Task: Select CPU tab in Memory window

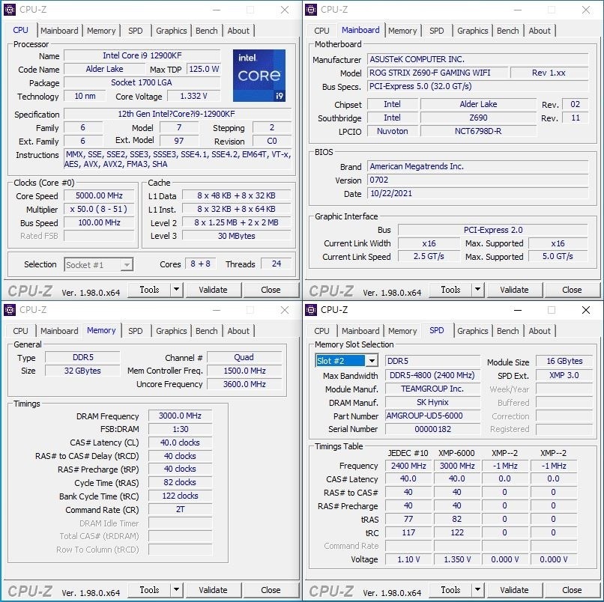Action: pos(20,331)
